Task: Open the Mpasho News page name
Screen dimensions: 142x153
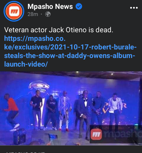Action: 50,7
